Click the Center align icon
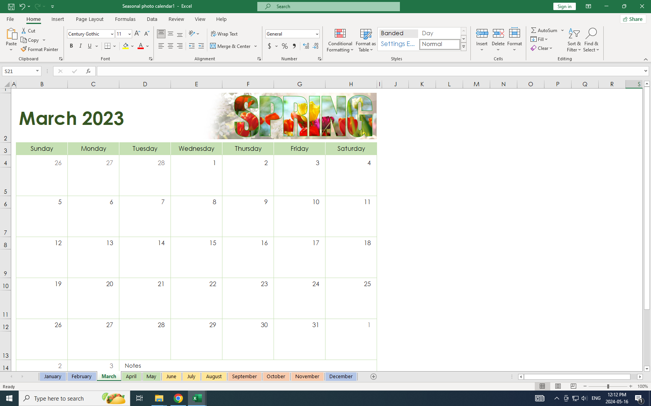This screenshot has height=406, width=651. [x=170, y=46]
